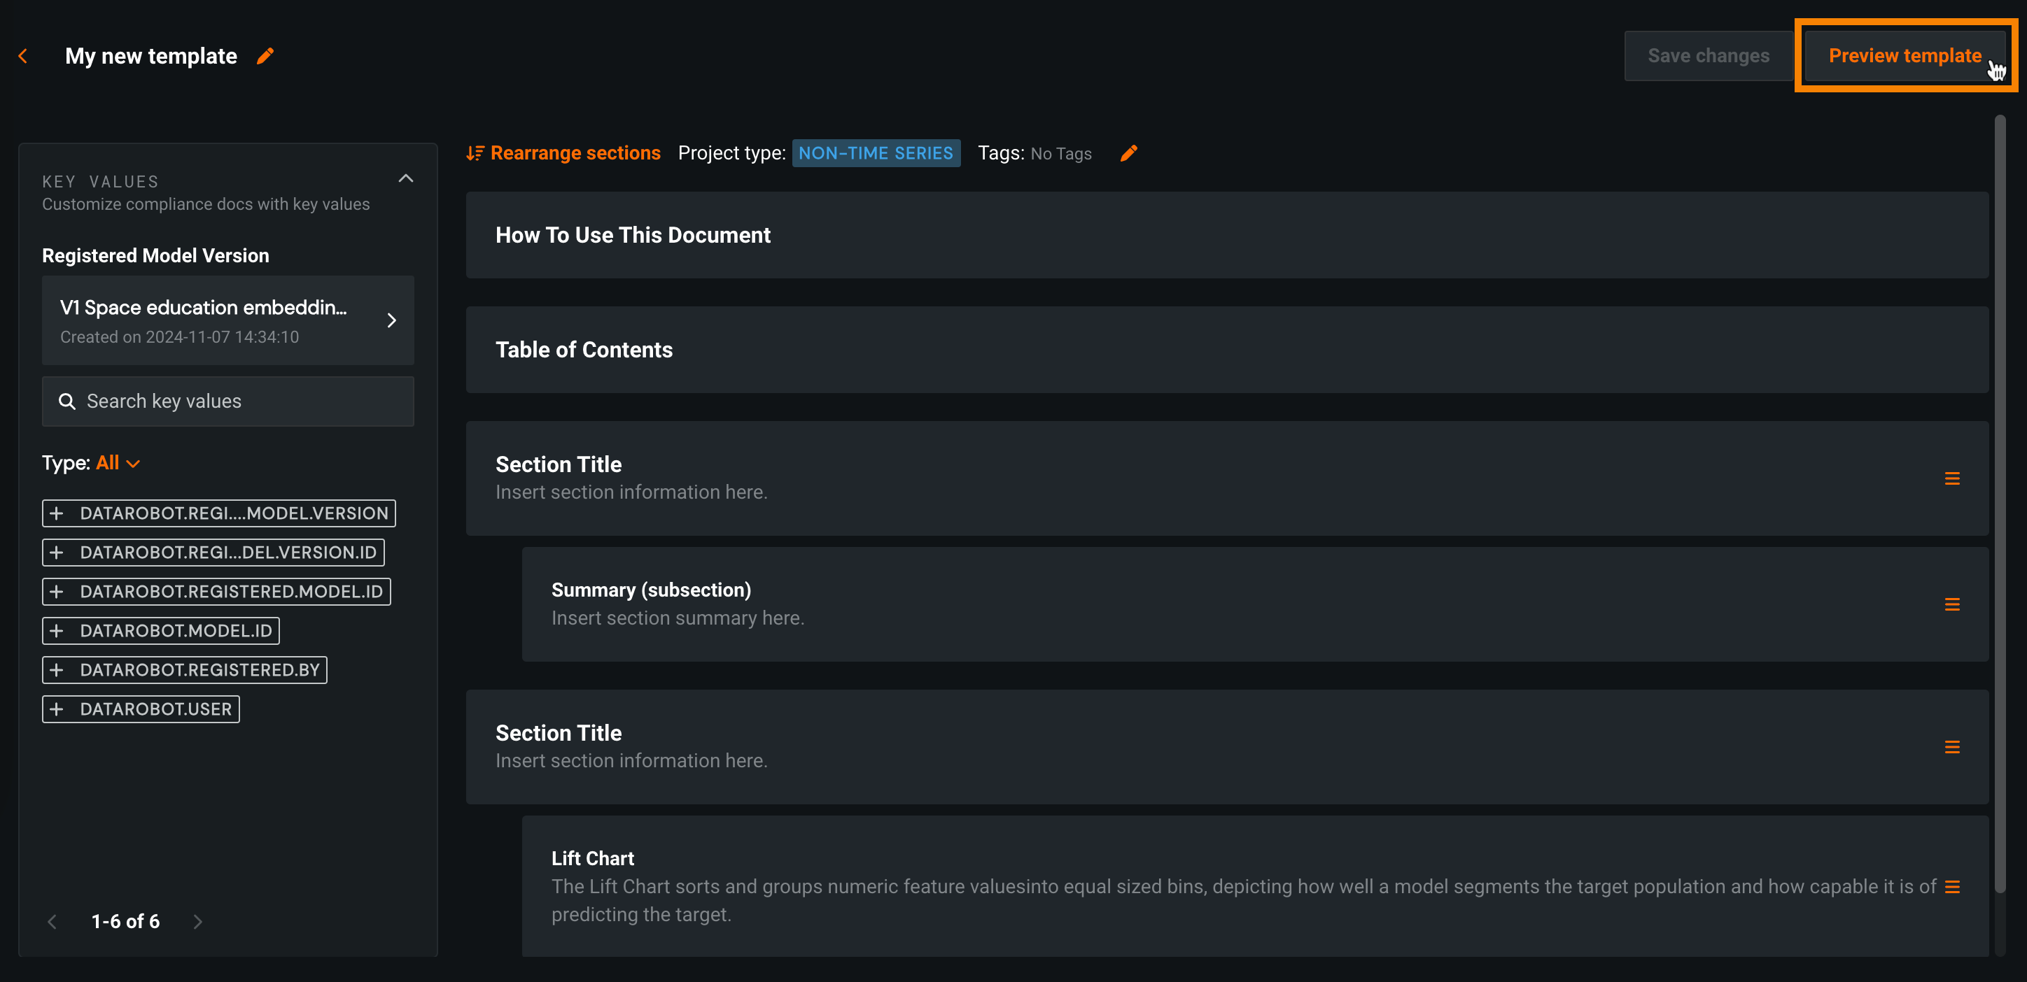This screenshot has width=2027, height=982.
Task: Edit template name with pencil icon
Action: point(265,56)
